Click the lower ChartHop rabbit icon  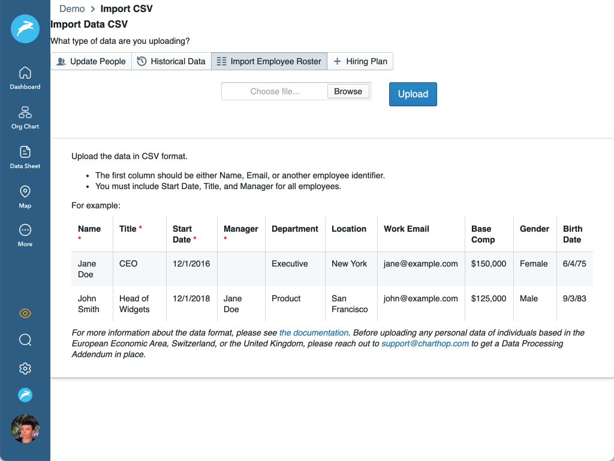(25, 395)
